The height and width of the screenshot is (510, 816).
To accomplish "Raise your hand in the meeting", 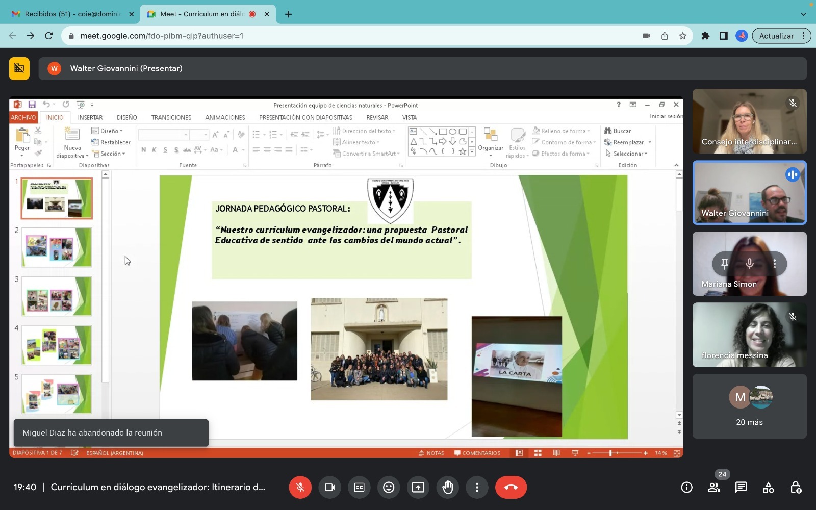I will point(448,487).
